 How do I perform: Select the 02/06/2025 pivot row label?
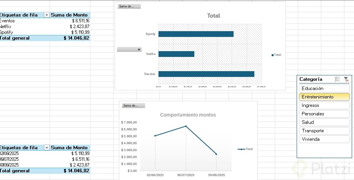pos(25,153)
